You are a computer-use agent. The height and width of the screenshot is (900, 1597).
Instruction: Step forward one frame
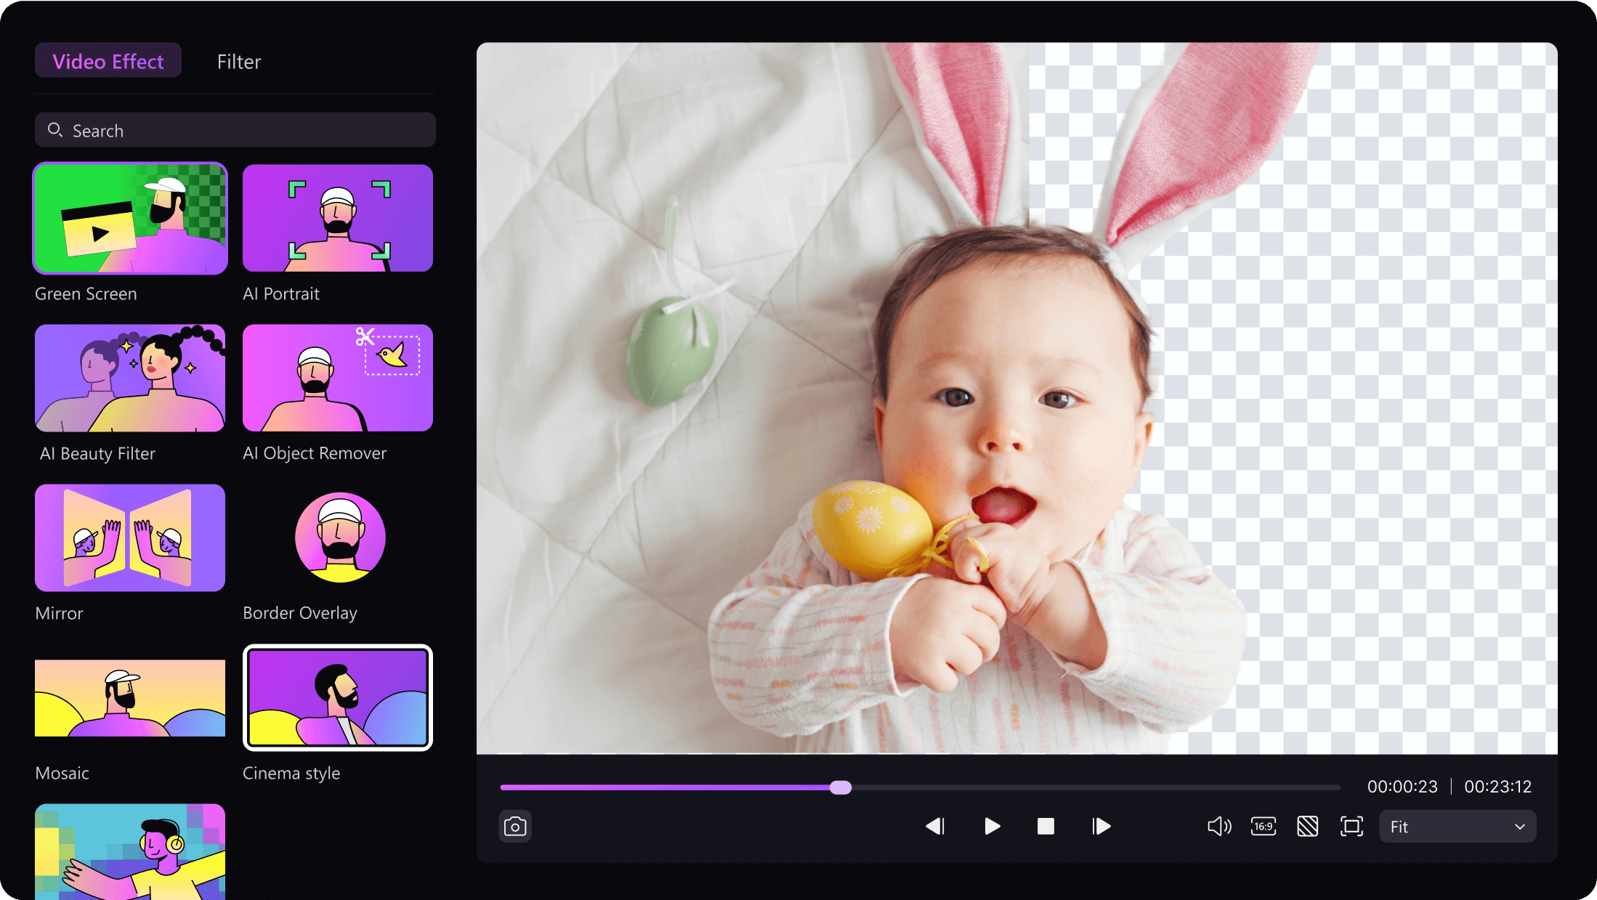(1101, 826)
